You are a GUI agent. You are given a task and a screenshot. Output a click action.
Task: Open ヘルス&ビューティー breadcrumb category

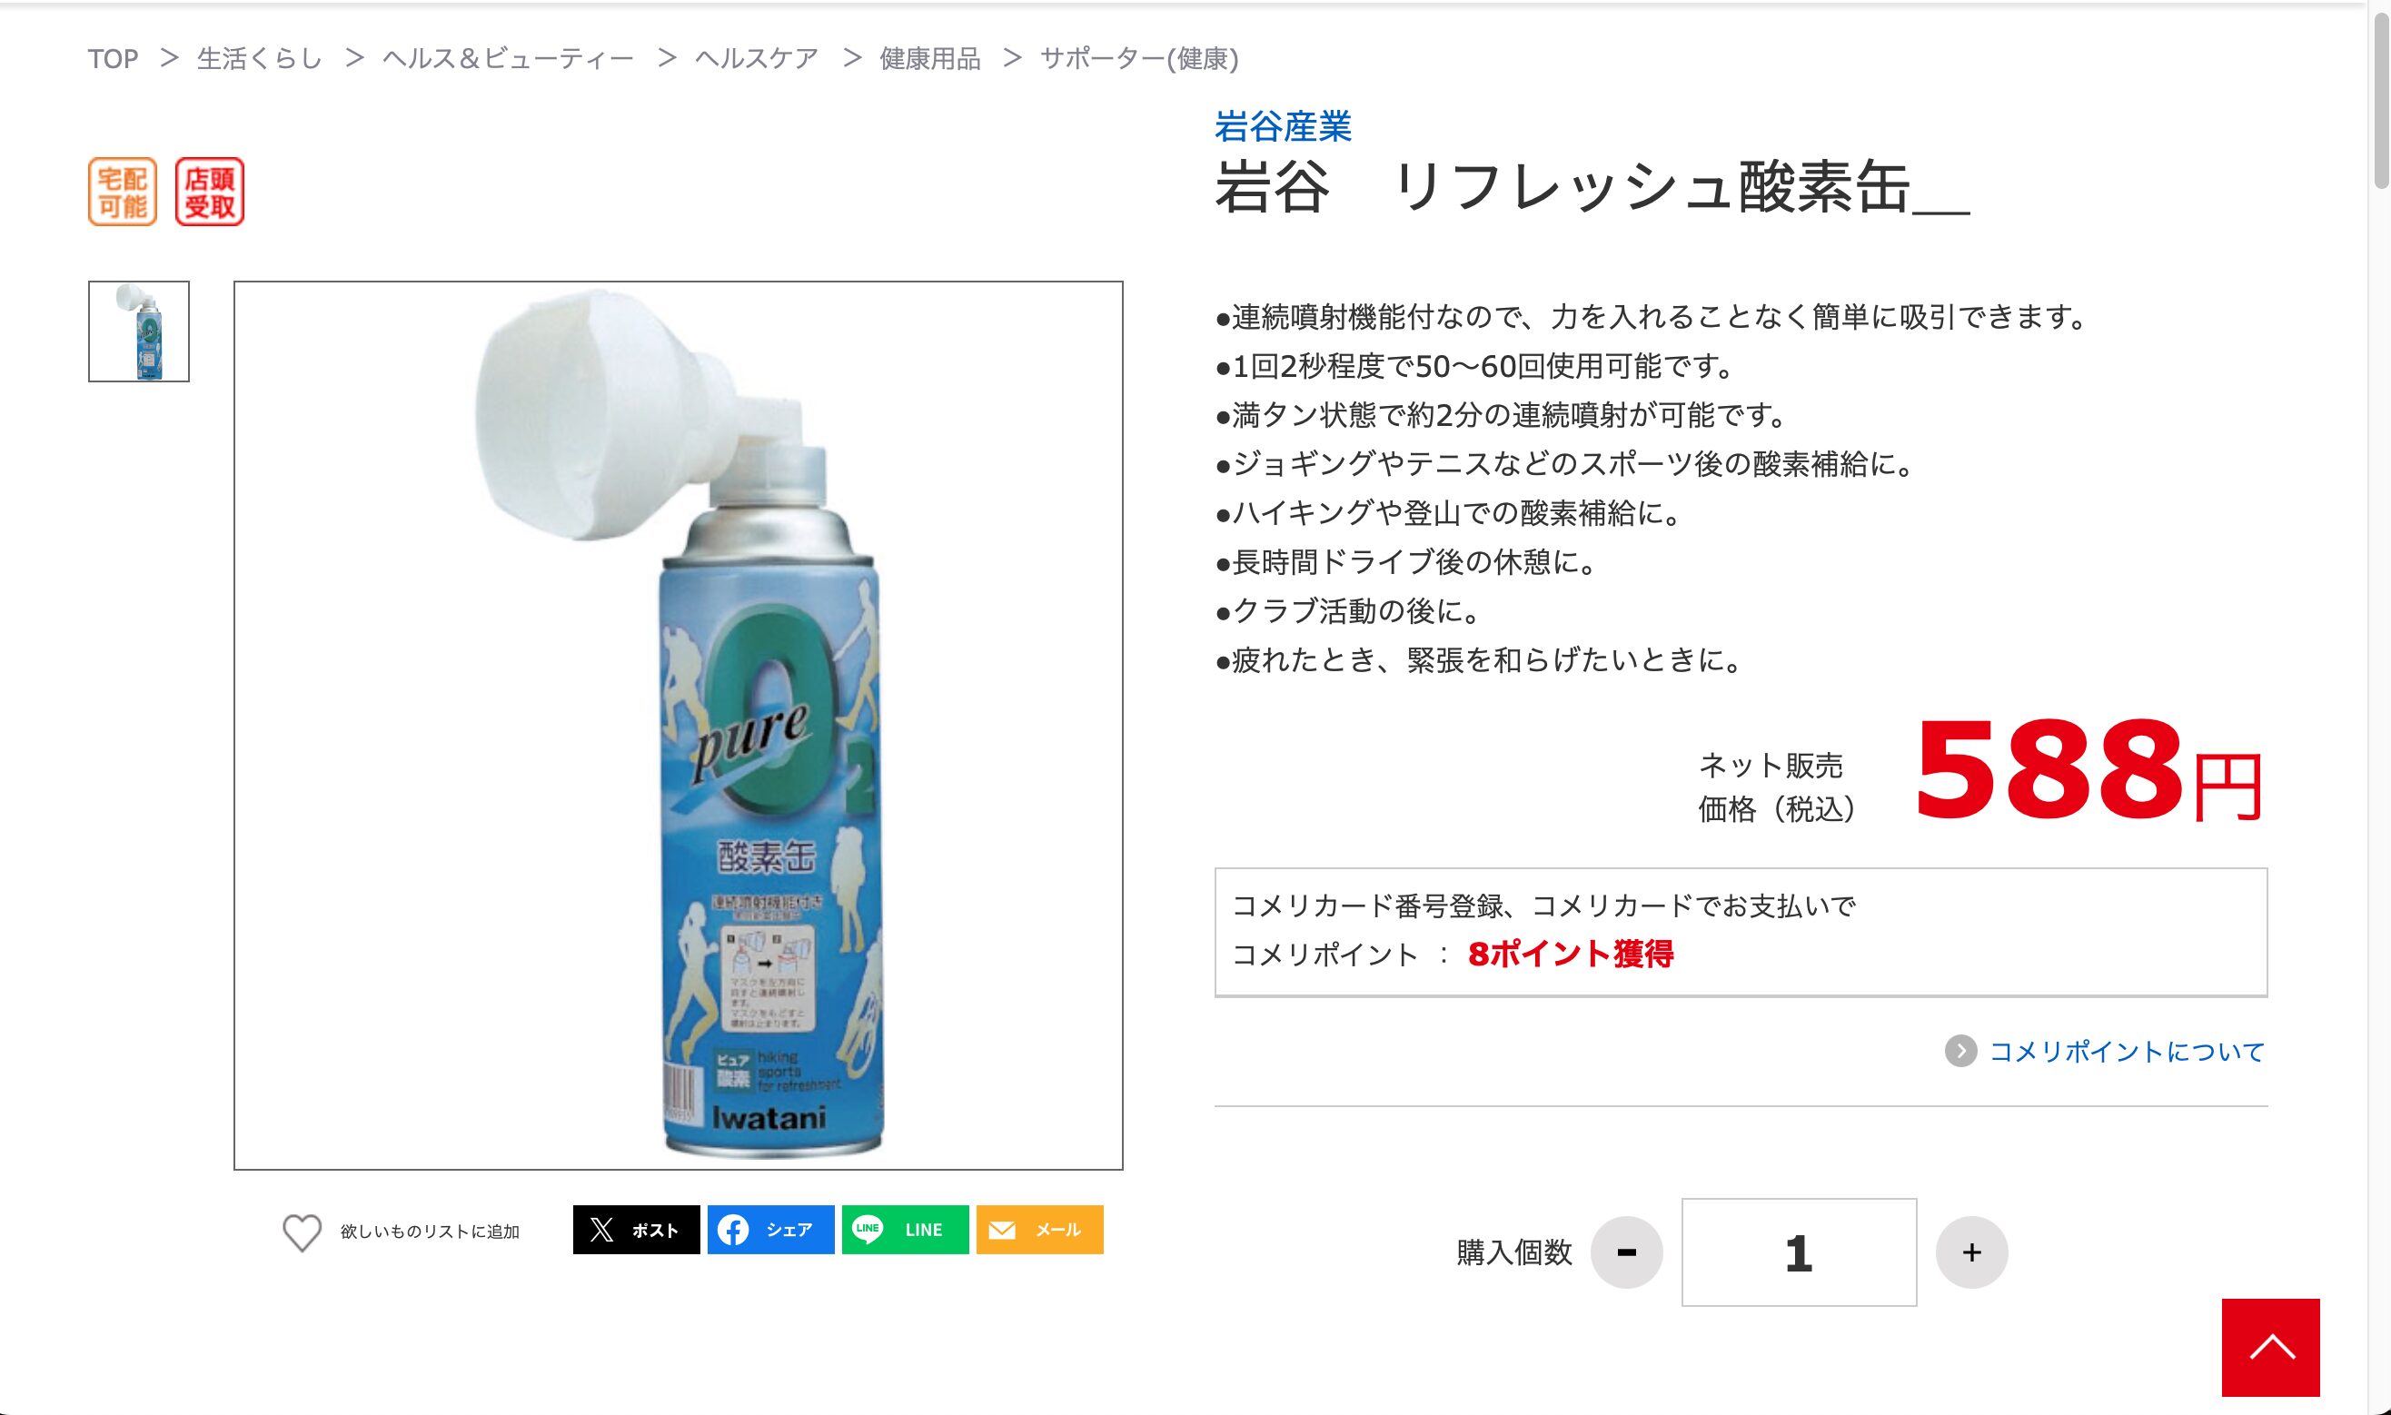[x=509, y=59]
